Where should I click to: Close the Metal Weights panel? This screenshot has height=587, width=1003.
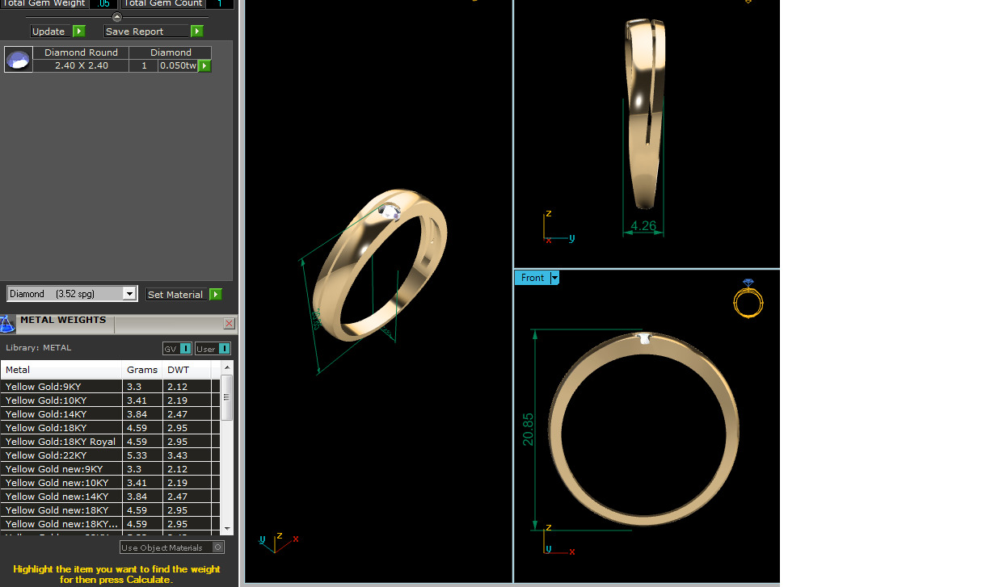click(x=229, y=324)
